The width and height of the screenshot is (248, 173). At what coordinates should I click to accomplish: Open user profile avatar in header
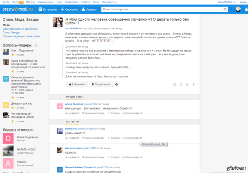coord(239,9)
